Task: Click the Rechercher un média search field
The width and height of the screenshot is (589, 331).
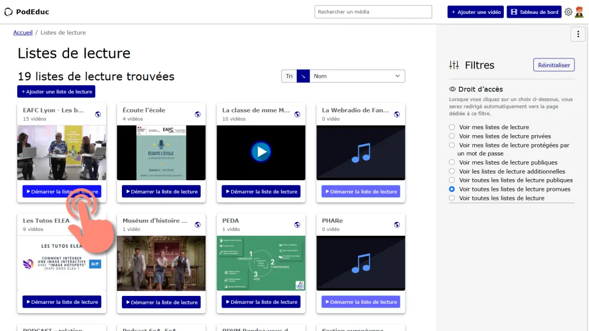Action: 373,12
